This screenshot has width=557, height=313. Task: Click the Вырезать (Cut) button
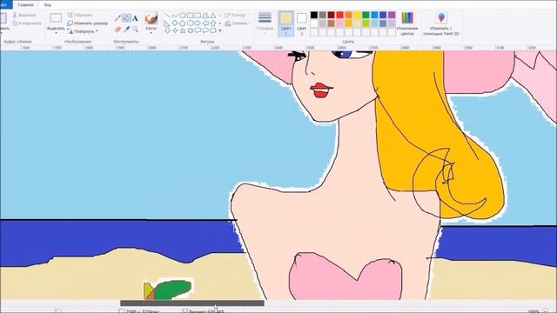point(24,15)
